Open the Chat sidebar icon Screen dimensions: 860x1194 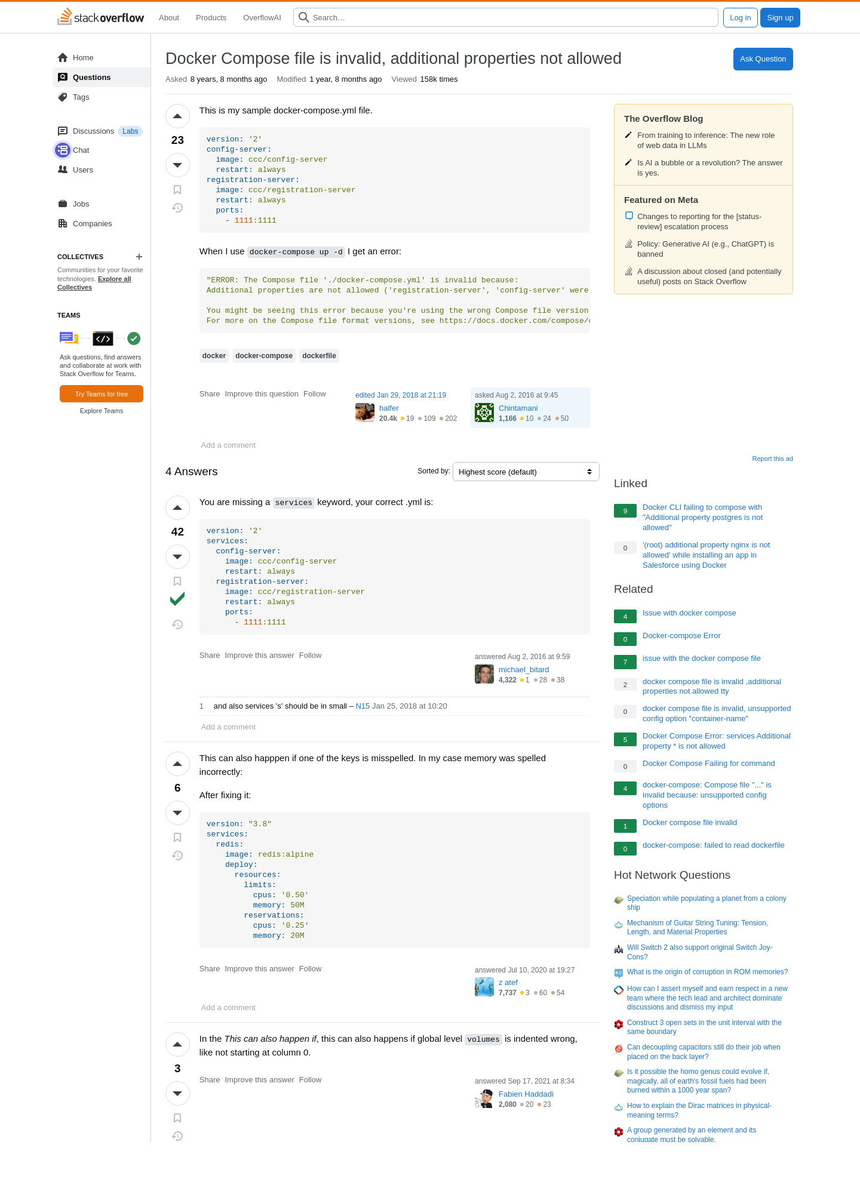(x=63, y=150)
